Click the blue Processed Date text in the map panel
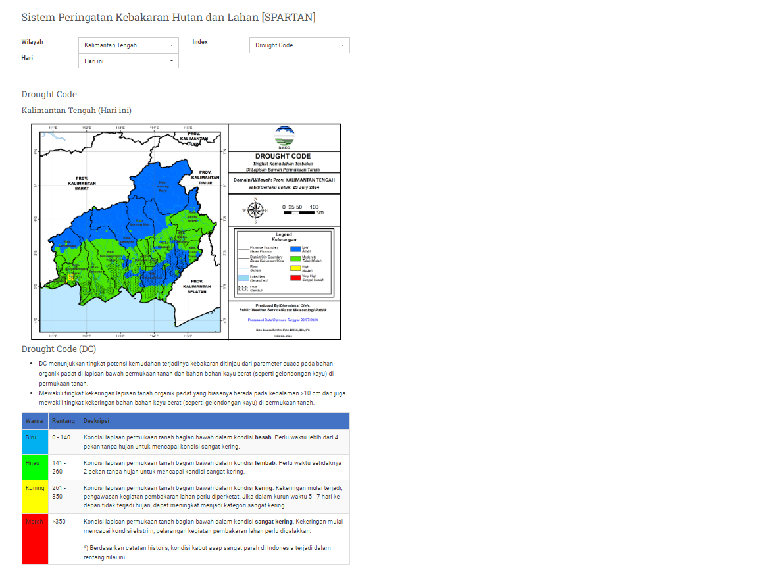This screenshot has height=573, width=758. tap(283, 320)
